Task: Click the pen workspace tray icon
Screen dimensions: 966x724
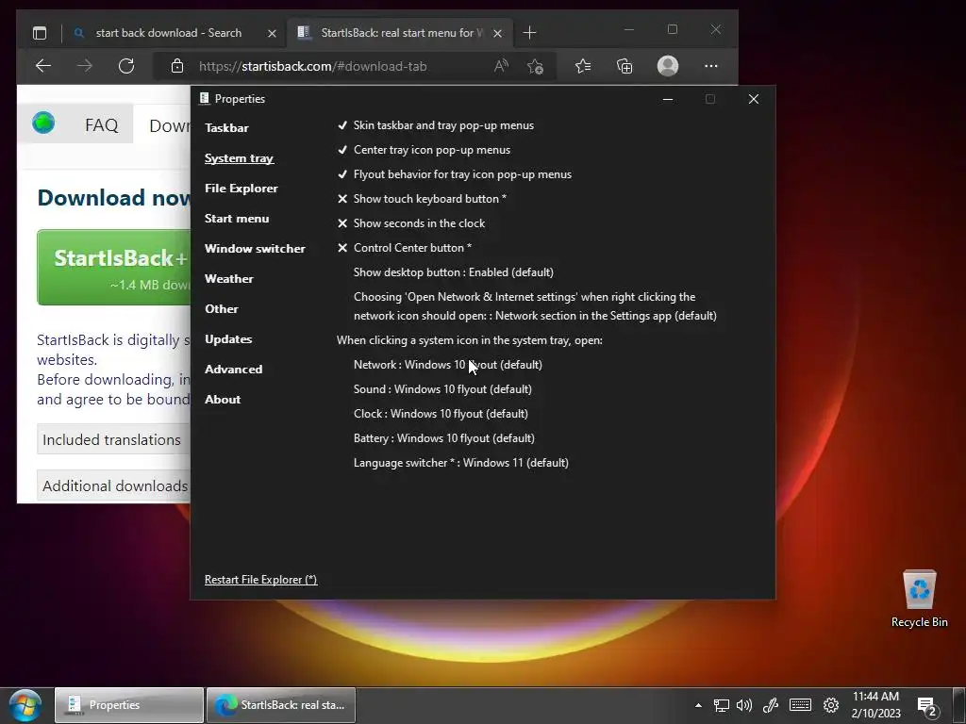Action: (770, 705)
